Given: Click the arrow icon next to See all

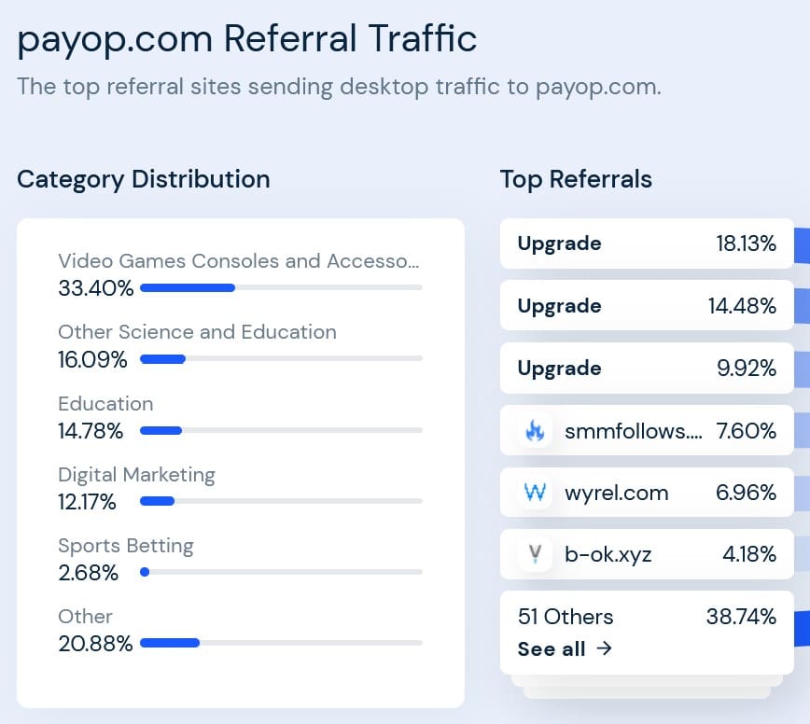Looking at the screenshot, I should coord(604,648).
